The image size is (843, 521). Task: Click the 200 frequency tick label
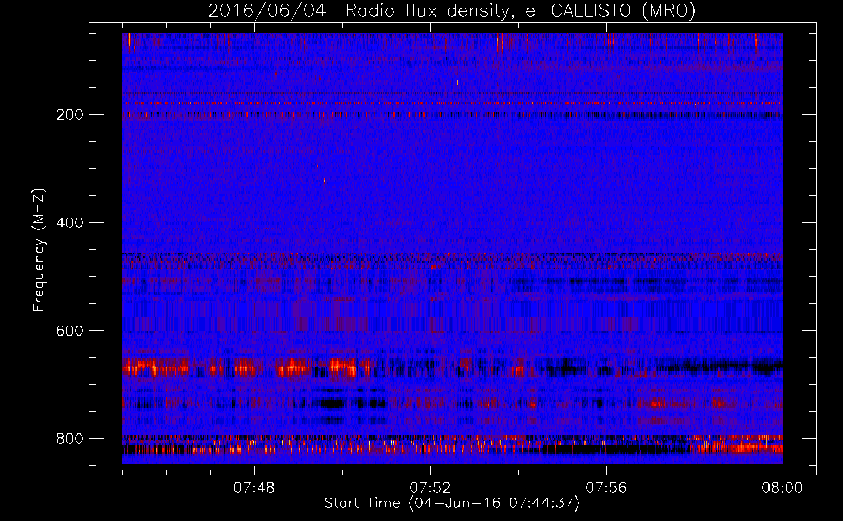(x=69, y=115)
